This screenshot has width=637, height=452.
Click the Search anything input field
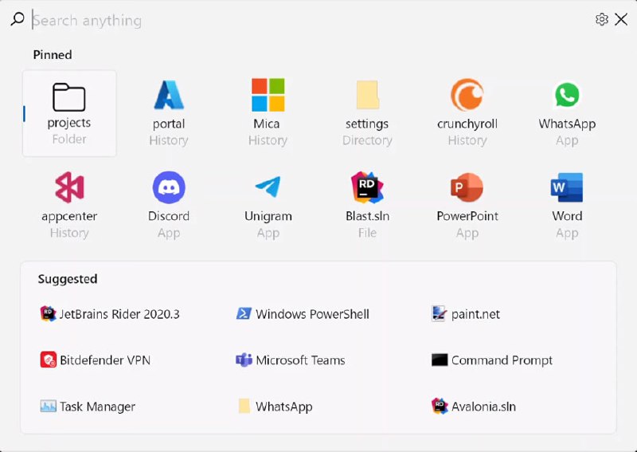pyautogui.click(x=303, y=20)
